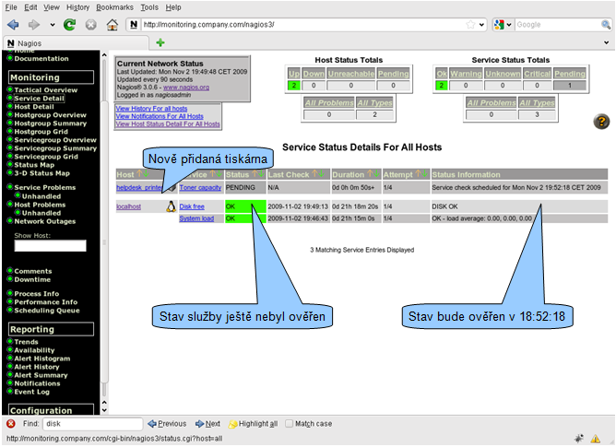Viewport: 616px width, 447px height.
Task: Click the Find text field
Action: tap(93, 423)
